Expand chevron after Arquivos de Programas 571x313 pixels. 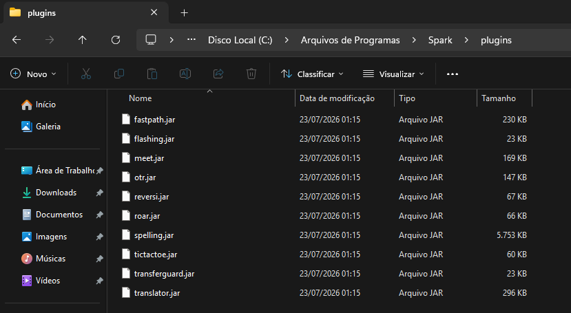(x=414, y=40)
